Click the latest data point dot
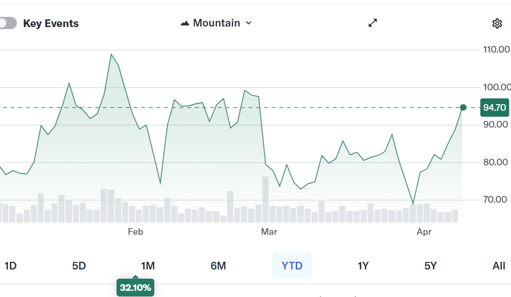This screenshot has height=297, width=511. tap(463, 107)
